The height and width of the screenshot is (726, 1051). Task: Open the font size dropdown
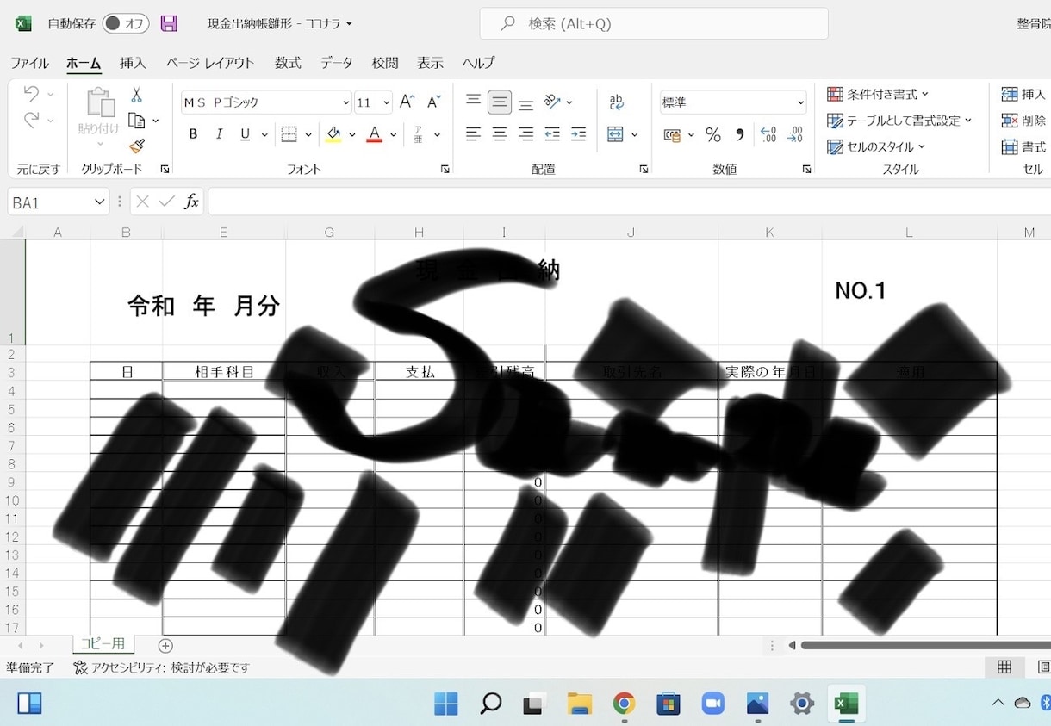coord(386,102)
